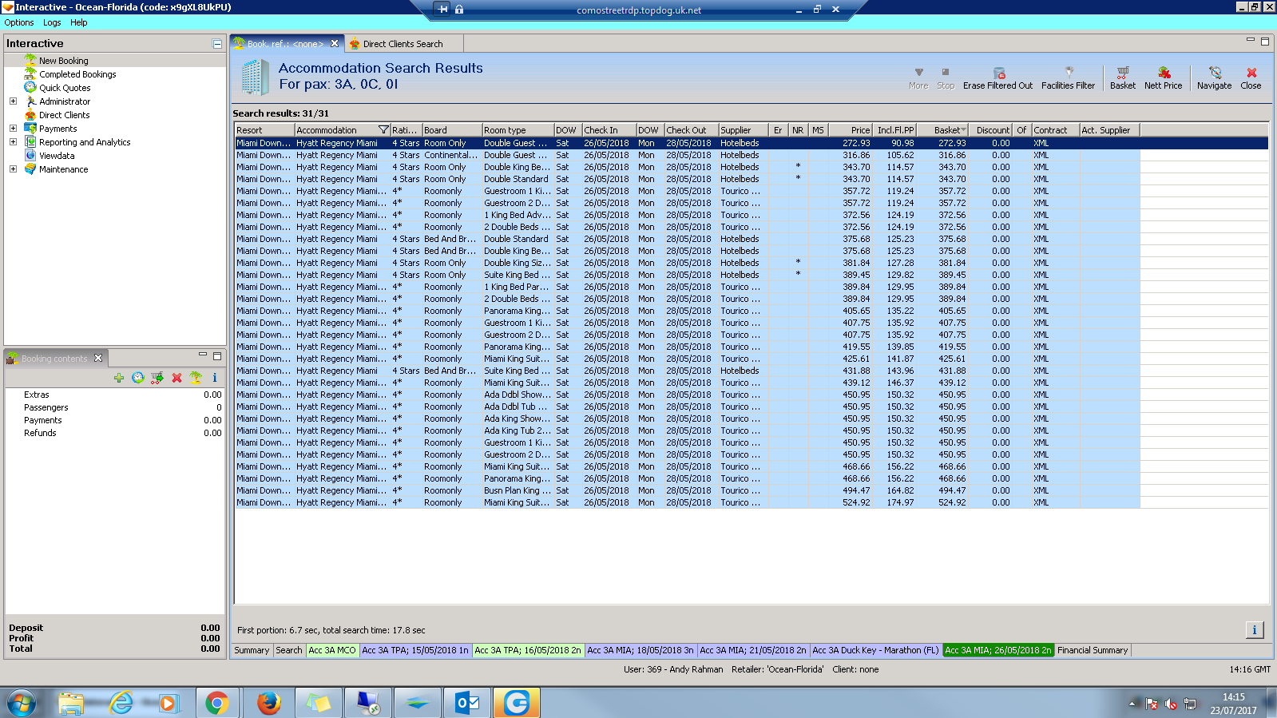Click the More toolbar button
The width and height of the screenshot is (1277, 718).
918,78
